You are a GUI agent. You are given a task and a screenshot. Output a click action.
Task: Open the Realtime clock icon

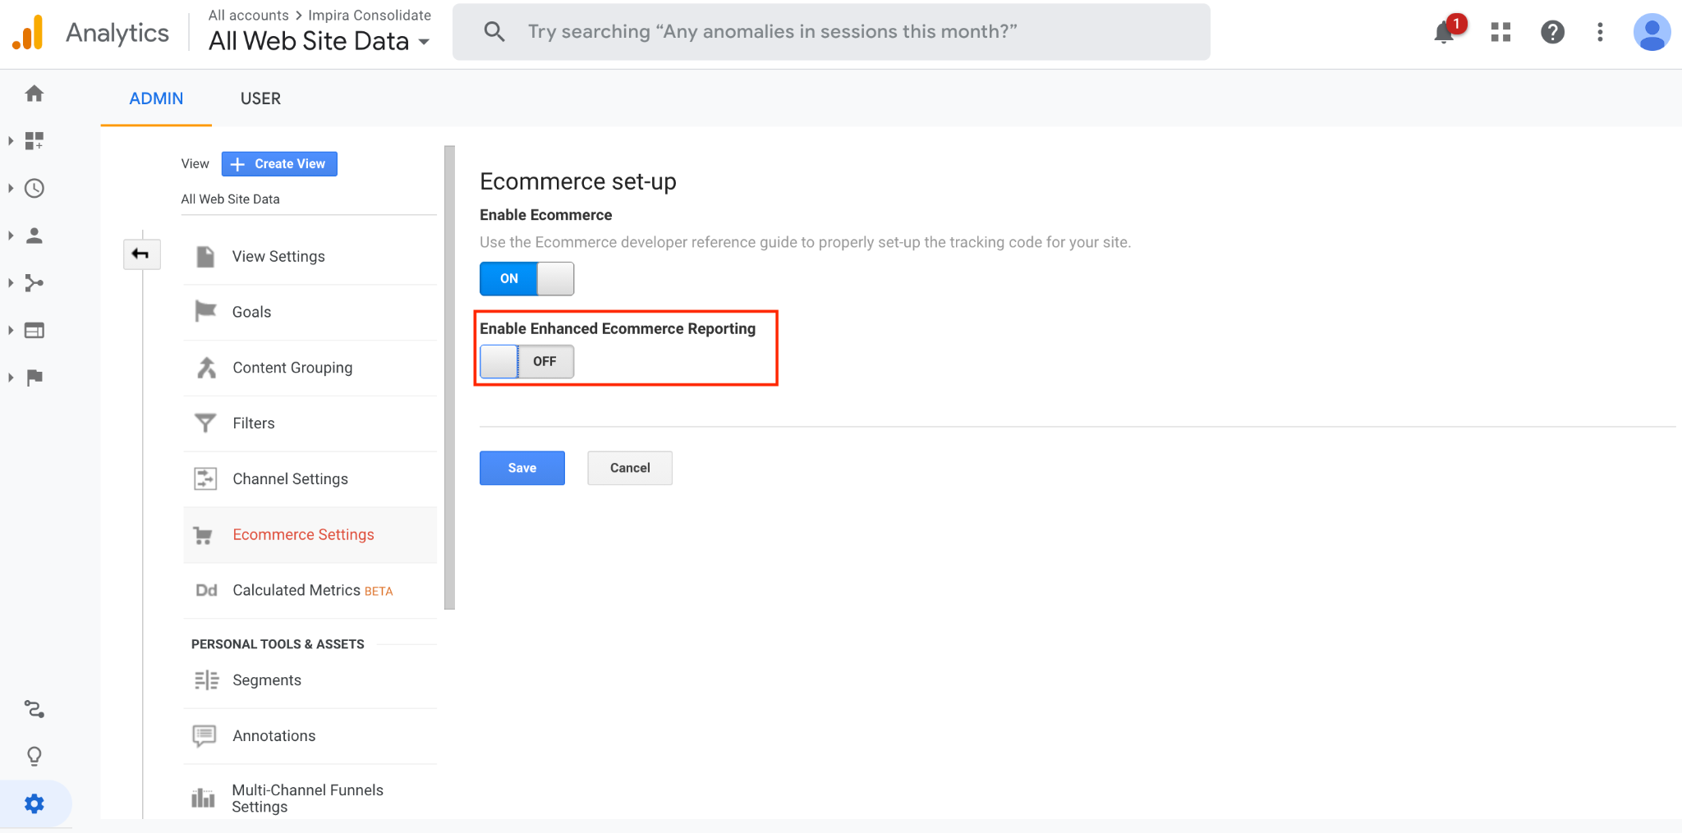(34, 189)
